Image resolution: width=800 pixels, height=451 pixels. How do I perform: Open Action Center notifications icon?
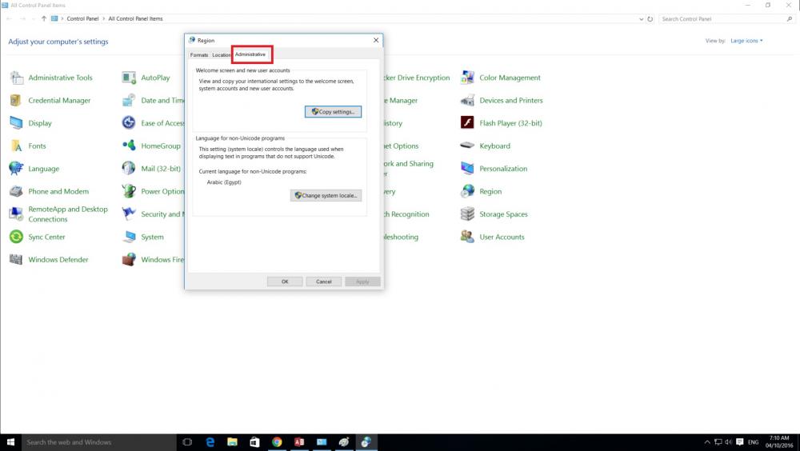click(739, 442)
